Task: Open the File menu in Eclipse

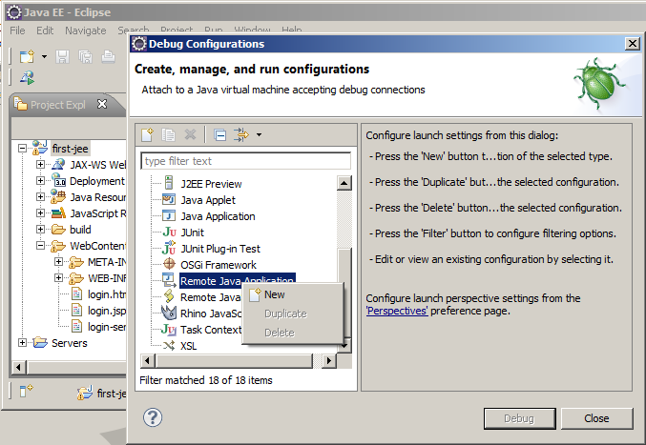Action: (17, 30)
